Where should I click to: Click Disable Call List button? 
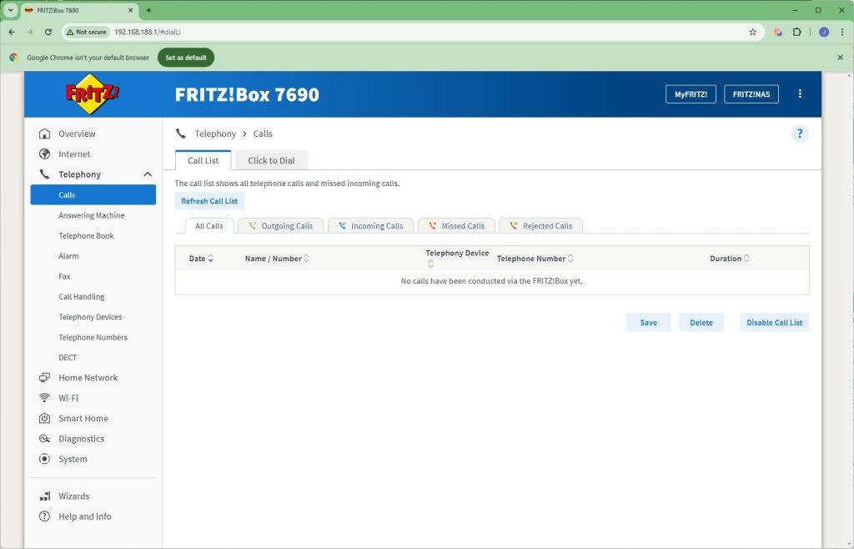click(774, 322)
